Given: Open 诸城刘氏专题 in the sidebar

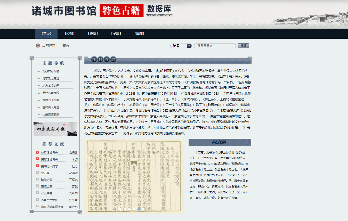Looking at the screenshot, I should point(51,100).
